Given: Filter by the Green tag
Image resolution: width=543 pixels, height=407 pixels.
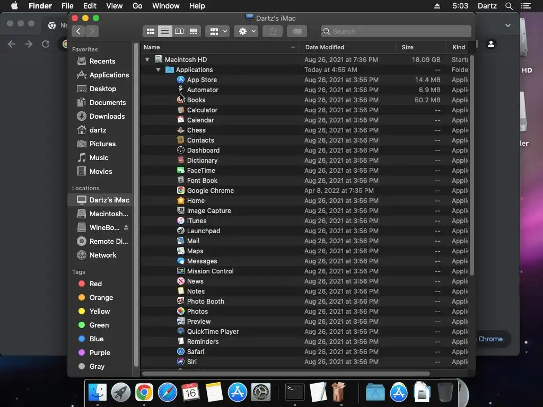Looking at the screenshot, I should tap(100, 325).
